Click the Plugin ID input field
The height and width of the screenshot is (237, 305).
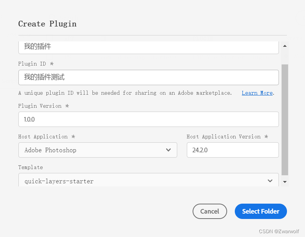148,77
